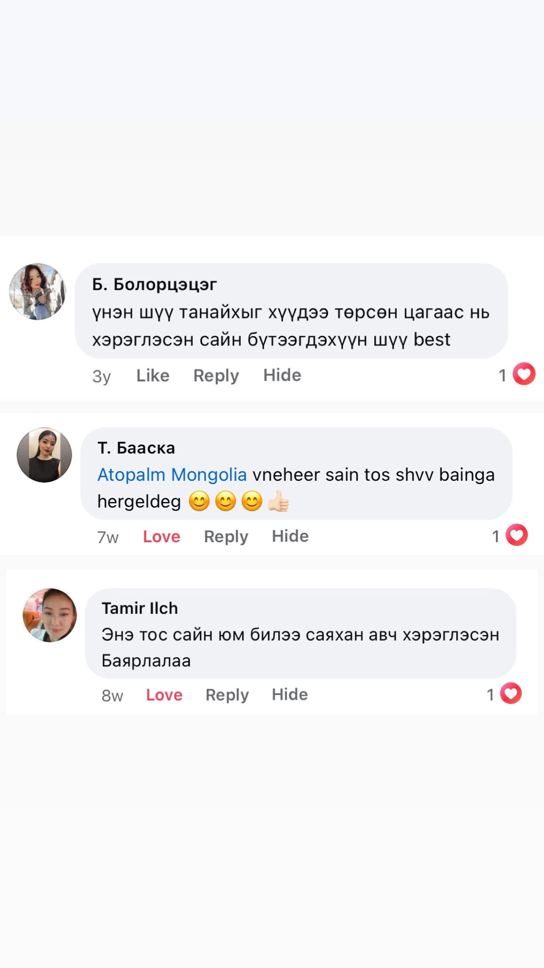
Task: Hide the comment from Tamir Ilch
Action: pos(289,695)
